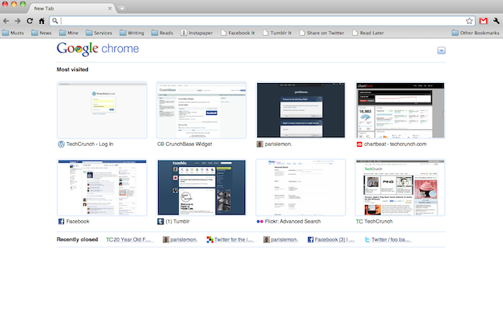Image resolution: width=503 pixels, height=336 pixels.
Task: Reopen first parislemon recently closed link
Action: (x=180, y=239)
